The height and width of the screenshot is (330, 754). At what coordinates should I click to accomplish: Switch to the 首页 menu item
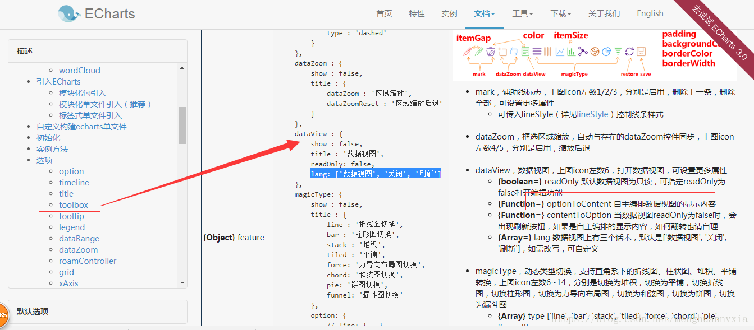pos(384,13)
